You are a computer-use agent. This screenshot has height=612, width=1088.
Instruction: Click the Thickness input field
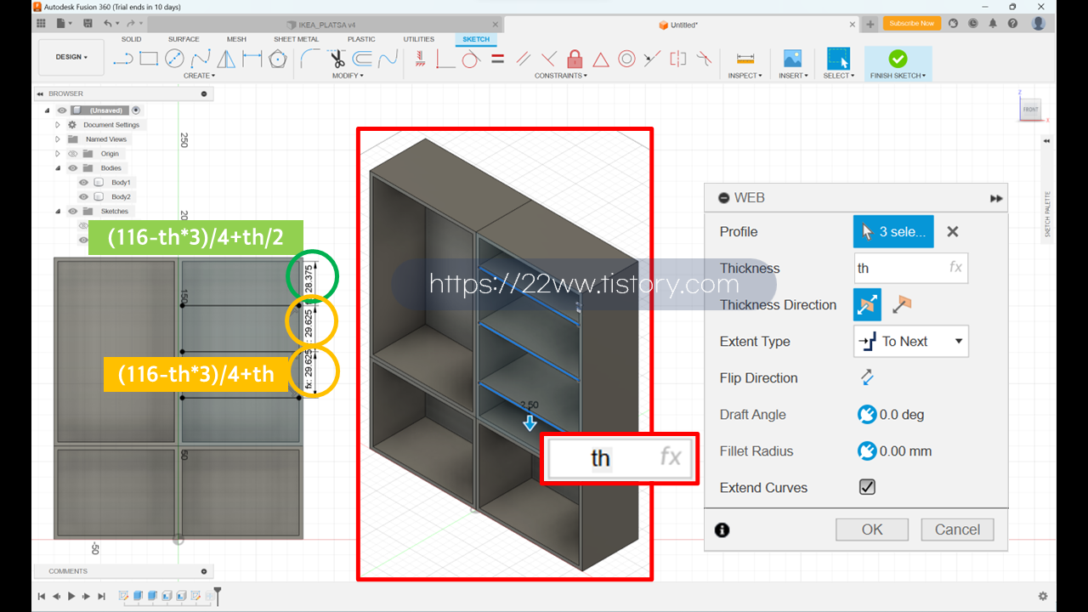point(910,268)
